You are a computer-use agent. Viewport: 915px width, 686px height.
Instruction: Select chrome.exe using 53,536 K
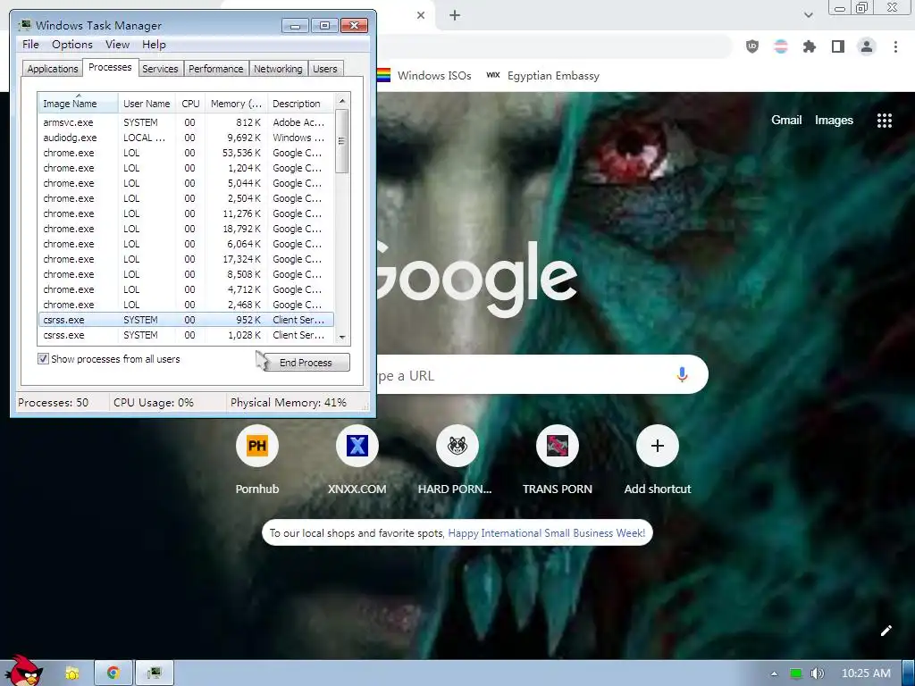186,153
